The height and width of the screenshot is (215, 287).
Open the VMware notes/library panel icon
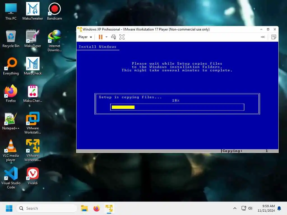[274, 37]
